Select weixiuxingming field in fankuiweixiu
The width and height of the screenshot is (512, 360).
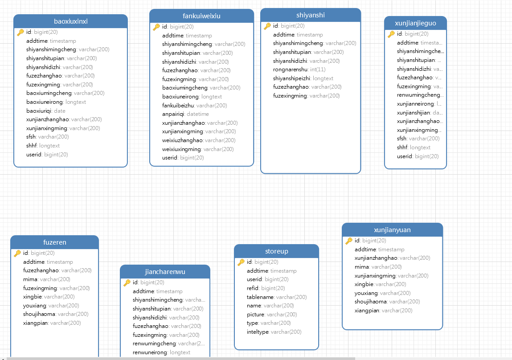[x=198, y=149]
